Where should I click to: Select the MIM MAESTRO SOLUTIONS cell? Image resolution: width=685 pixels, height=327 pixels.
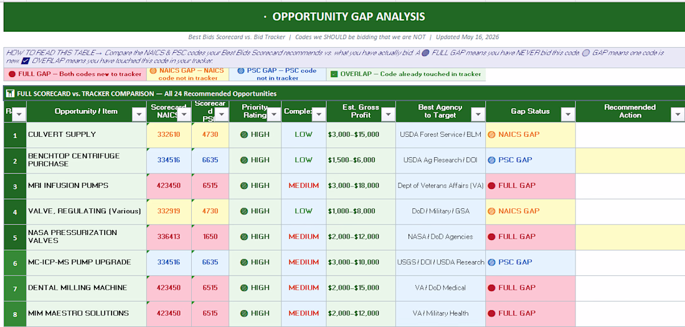87,313
